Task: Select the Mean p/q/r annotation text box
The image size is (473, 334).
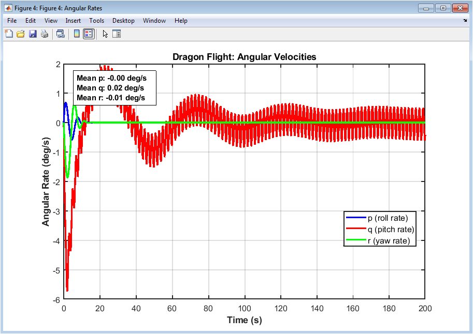Action: 114,88
